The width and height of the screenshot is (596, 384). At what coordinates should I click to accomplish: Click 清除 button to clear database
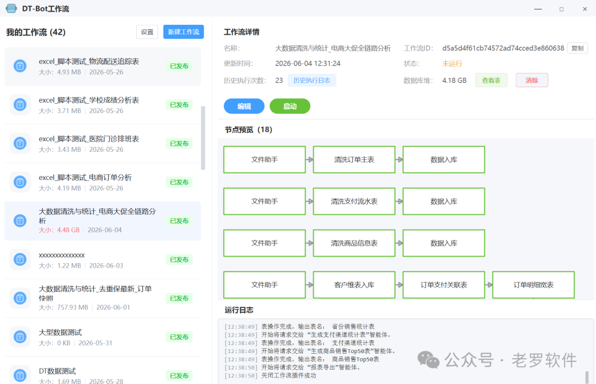532,80
